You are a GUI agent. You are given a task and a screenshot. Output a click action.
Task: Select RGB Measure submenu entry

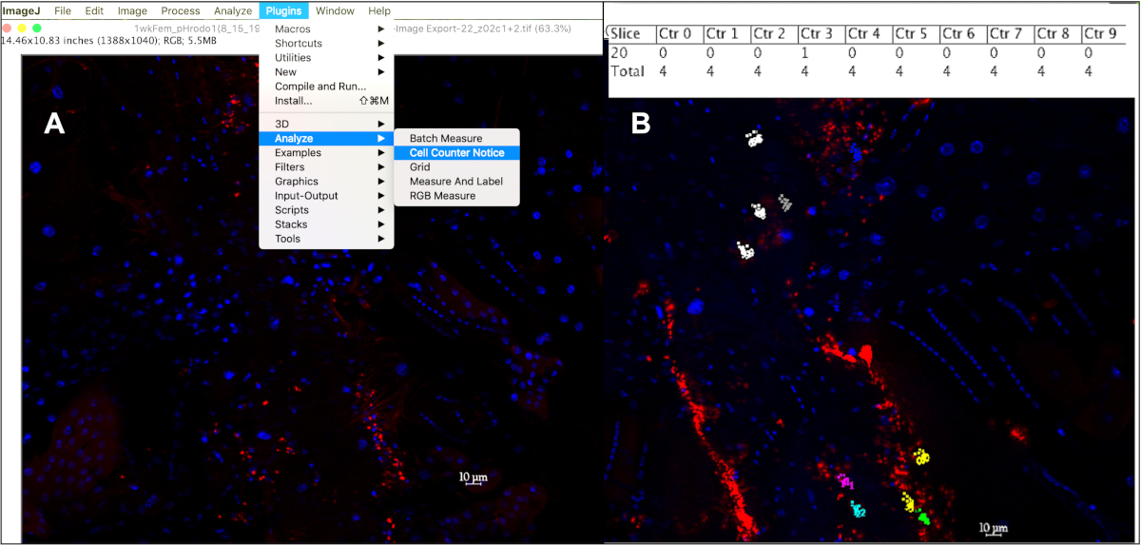(442, 196)
